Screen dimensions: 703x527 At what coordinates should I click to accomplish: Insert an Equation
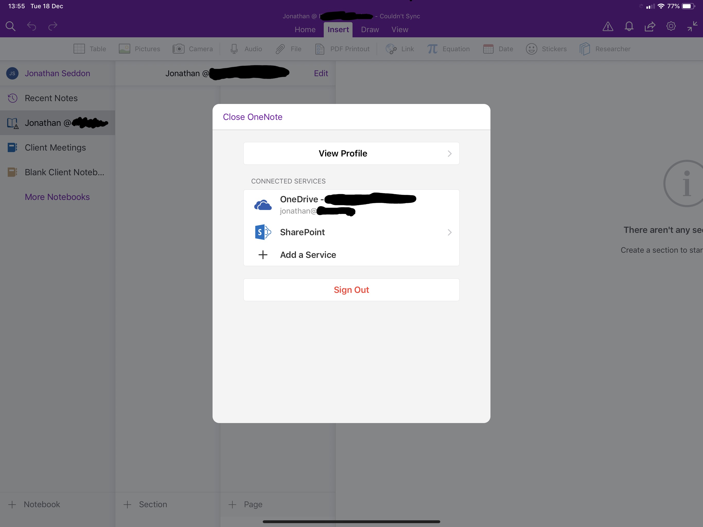(449, 49)
